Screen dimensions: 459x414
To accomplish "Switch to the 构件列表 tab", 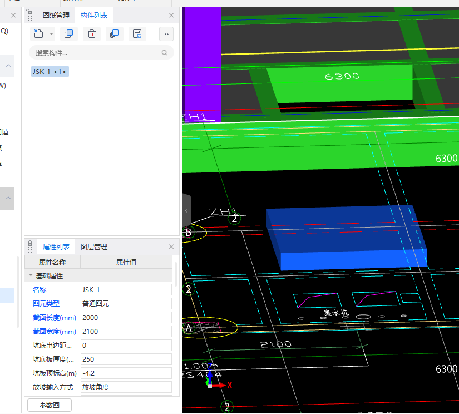I will click(x=94, y=15).
